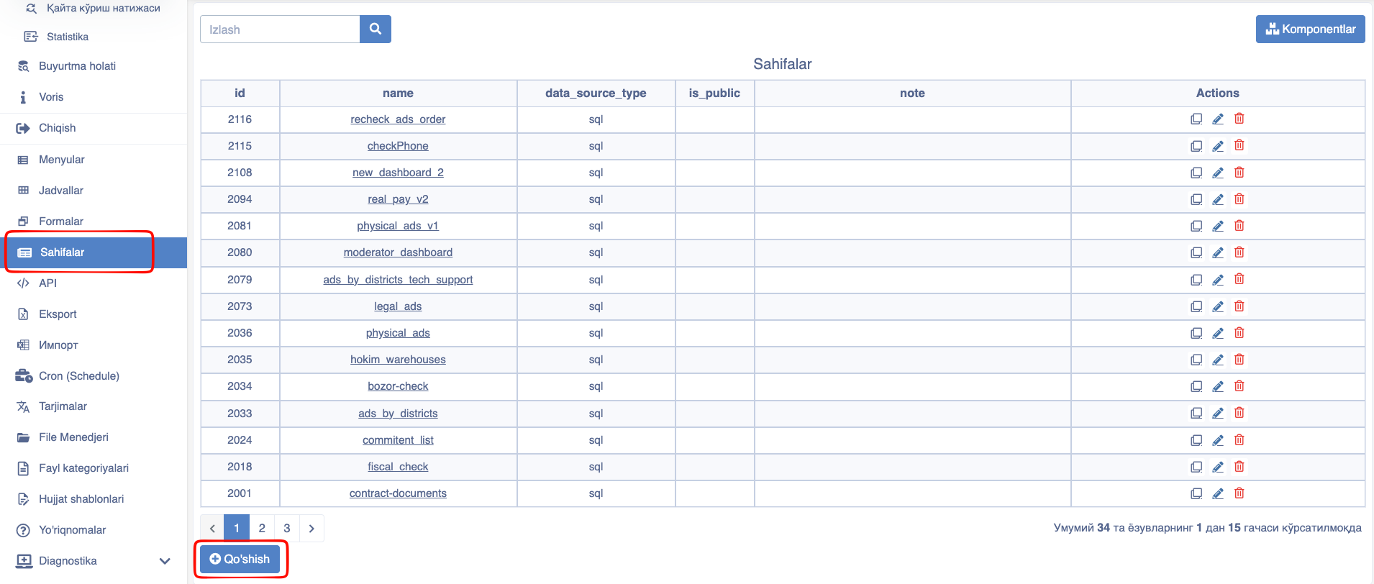Click the copy icon for recheck_ads_order row
This screenshot has width=1374, height=584.
tap(1196, 119)
